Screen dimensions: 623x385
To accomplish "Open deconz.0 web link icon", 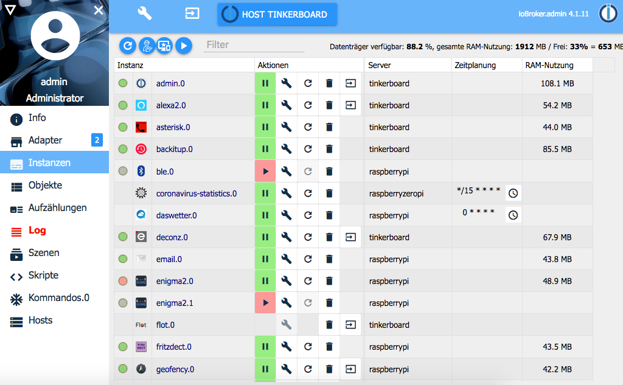I will [350, 237].
